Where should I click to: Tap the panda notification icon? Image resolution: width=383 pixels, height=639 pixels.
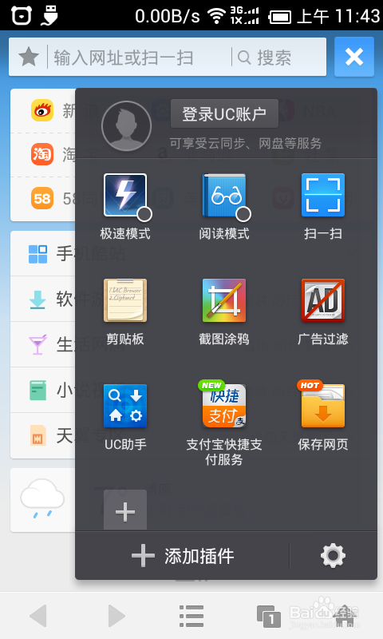tap(22, 15)
